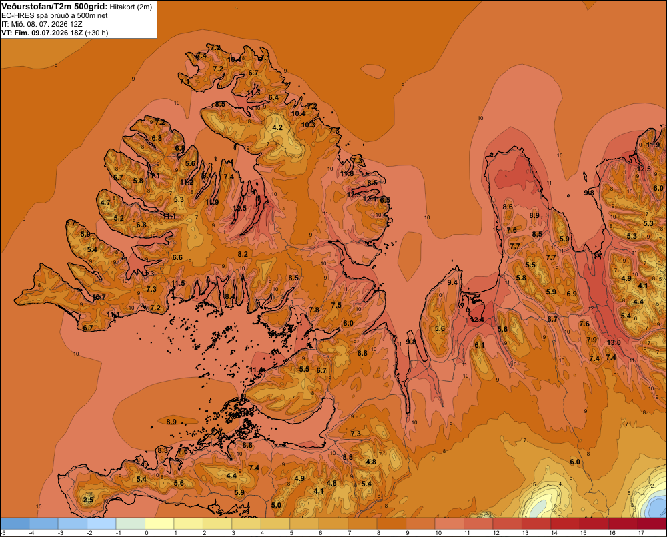Screen dimensions: 667x537
Task: Click the '10.7' temperature value on the map
Action: [99, 297]
